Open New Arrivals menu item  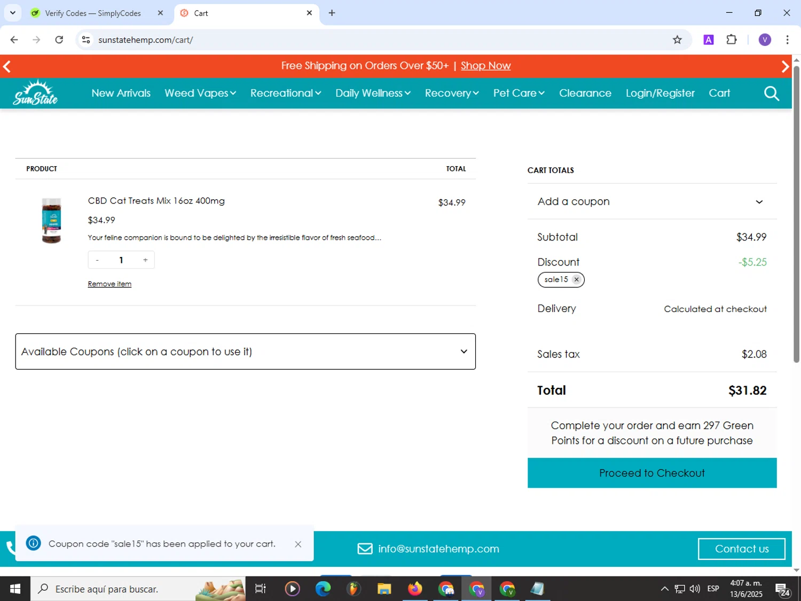121,93
